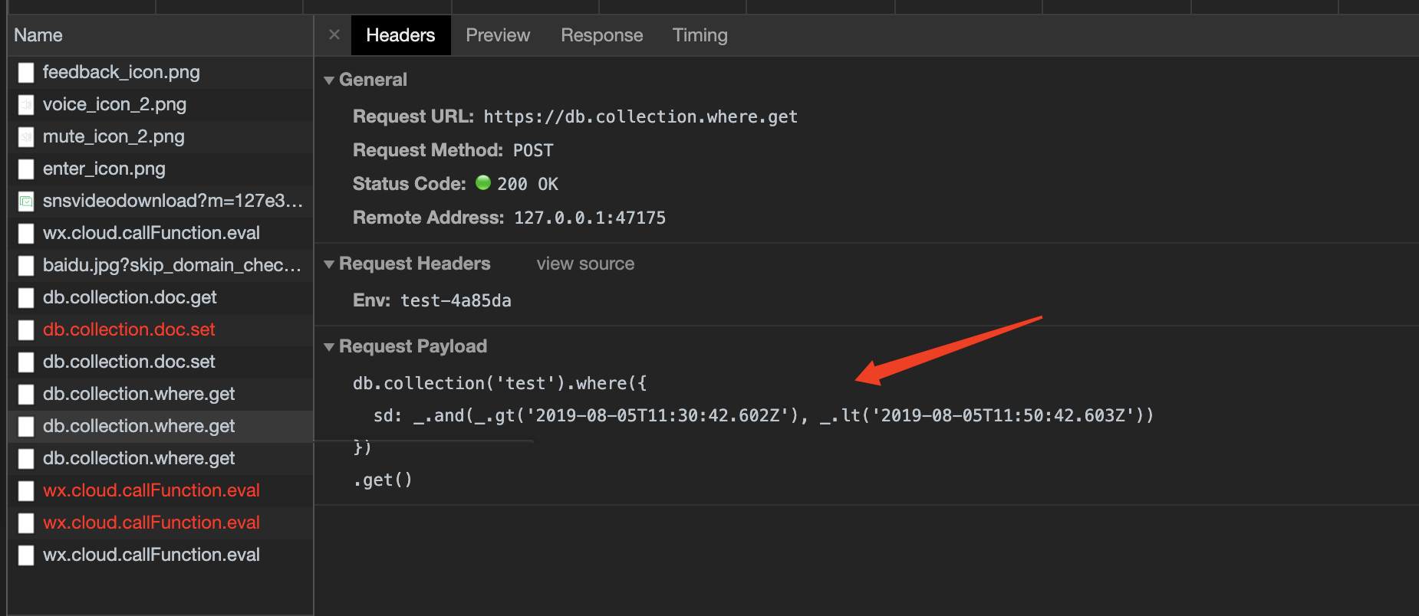Click the voice_icon_2.png image thumbnail icon
Image resolution: width=1419 pixels, height=616 pixels.
(x=26, y=105)
